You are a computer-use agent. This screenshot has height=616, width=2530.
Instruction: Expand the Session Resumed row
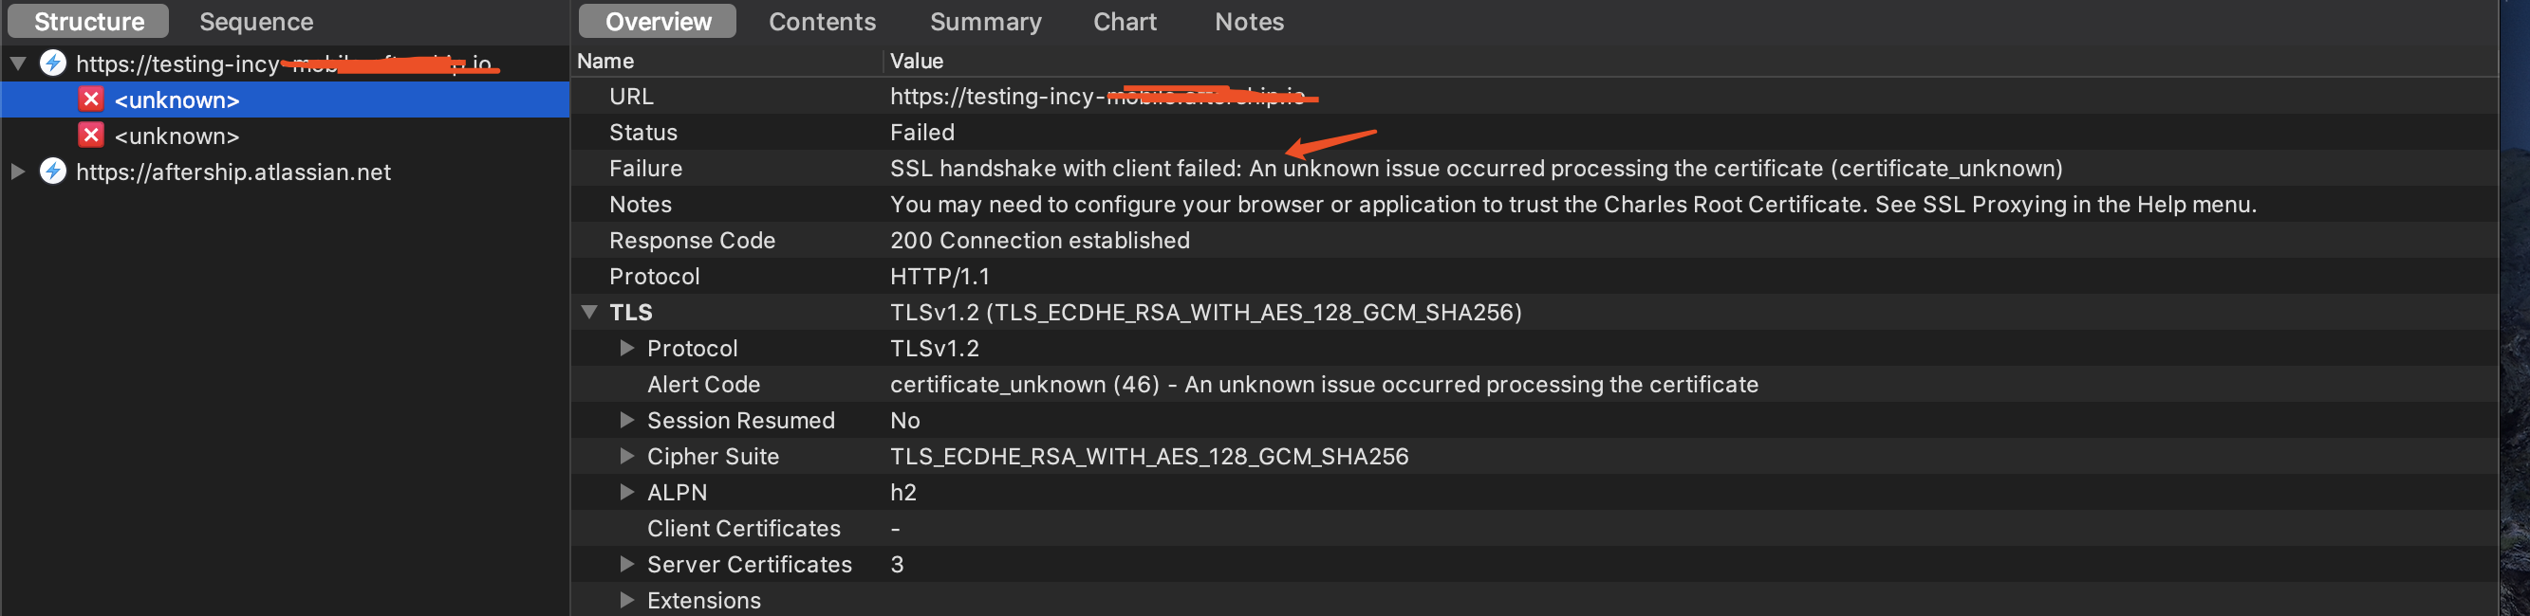(x=626, y=420)
